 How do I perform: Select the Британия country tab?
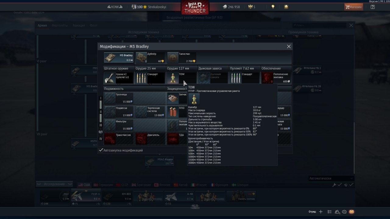click(x=141, y=185)
